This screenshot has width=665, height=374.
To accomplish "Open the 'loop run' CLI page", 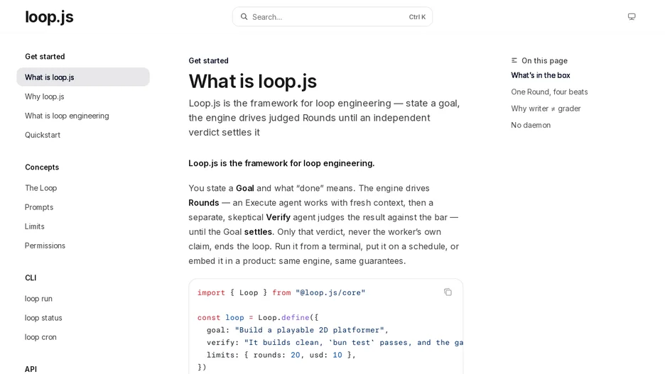I will click(38, 299).
